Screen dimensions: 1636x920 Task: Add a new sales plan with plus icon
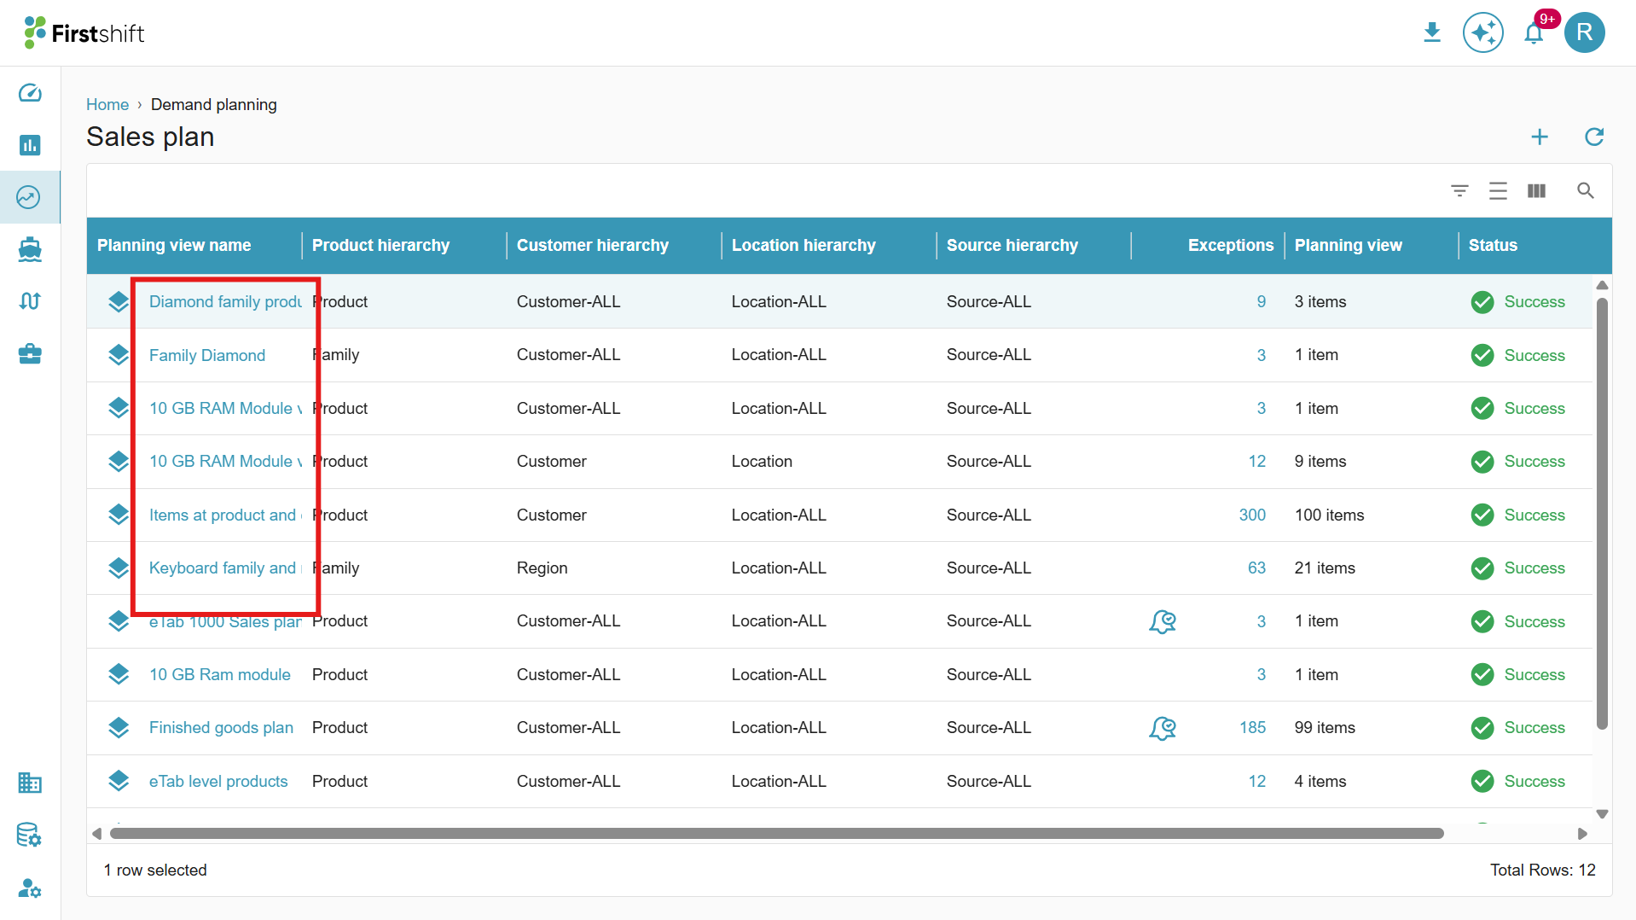coord(1540,137)
